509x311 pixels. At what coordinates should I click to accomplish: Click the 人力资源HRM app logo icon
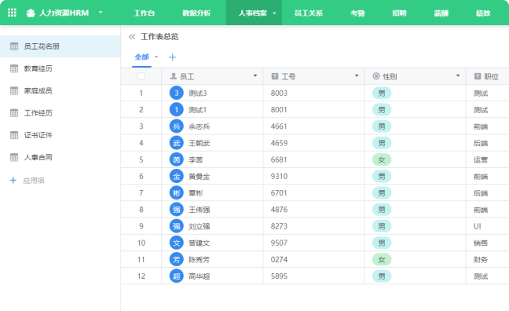[31, 13]
